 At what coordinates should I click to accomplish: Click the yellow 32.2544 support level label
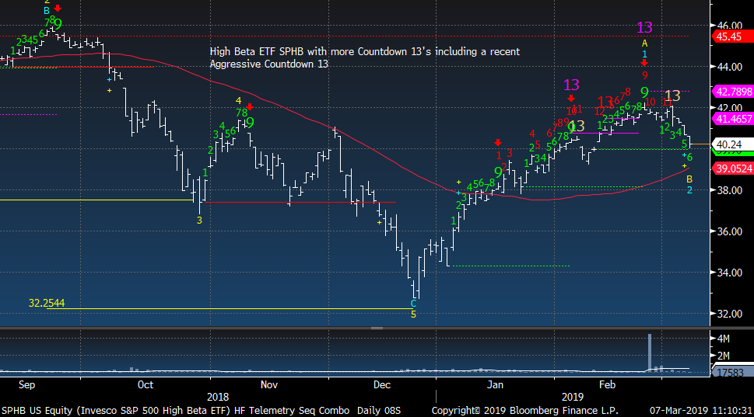(x=47, y=303)
